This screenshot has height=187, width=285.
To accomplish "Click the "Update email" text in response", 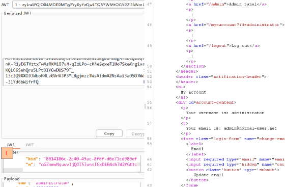I will pyautogui.click(x=209, y=175).
